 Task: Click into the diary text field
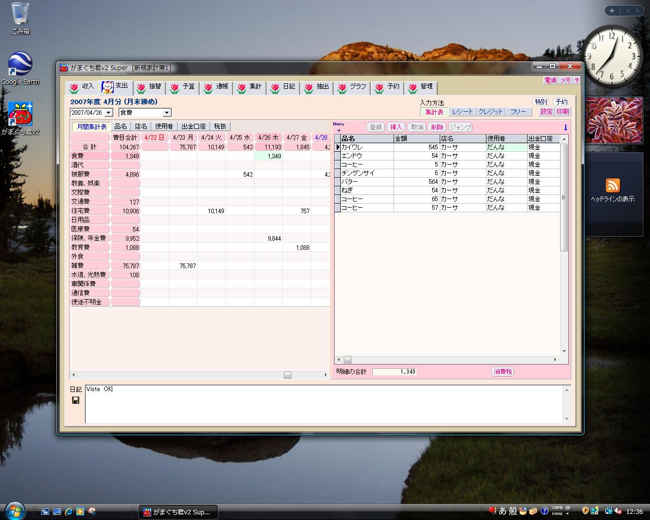(324, 404)
